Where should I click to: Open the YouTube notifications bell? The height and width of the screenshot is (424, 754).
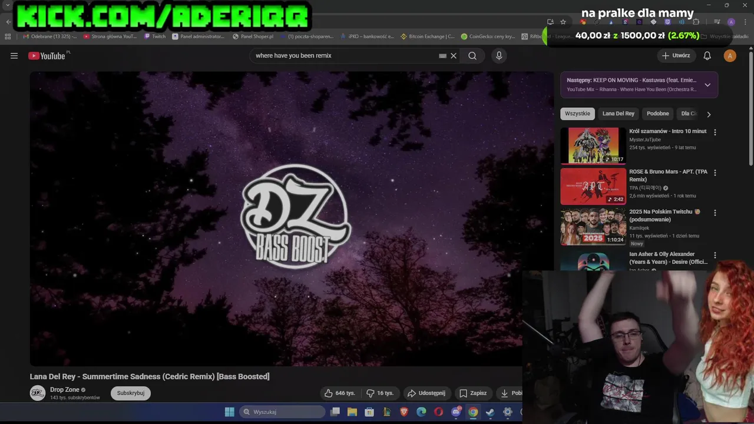click(707, 56)
